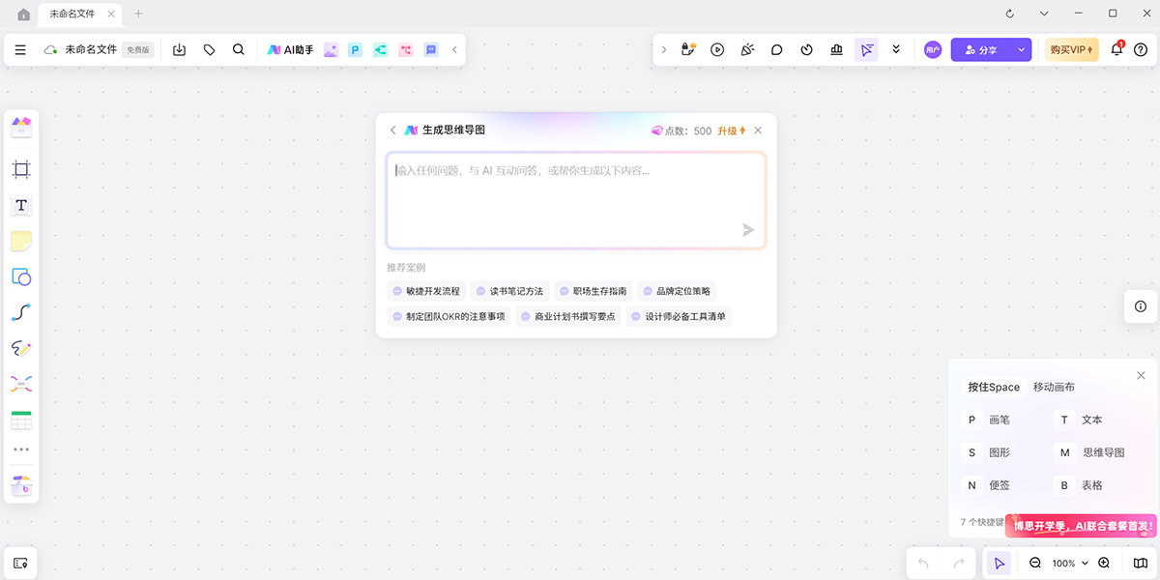The width and height of the screenshot is (1160, 580).
Task: Select the Text tool in left sidebar
Action: pyautogui.click(x=21, y=205)
